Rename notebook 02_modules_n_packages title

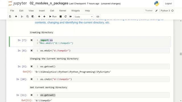49,3
